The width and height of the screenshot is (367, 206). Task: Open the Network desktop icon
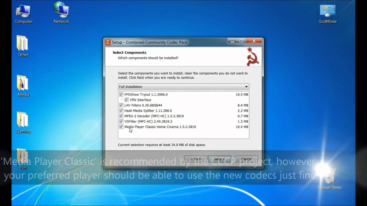[x=61, y=13]
